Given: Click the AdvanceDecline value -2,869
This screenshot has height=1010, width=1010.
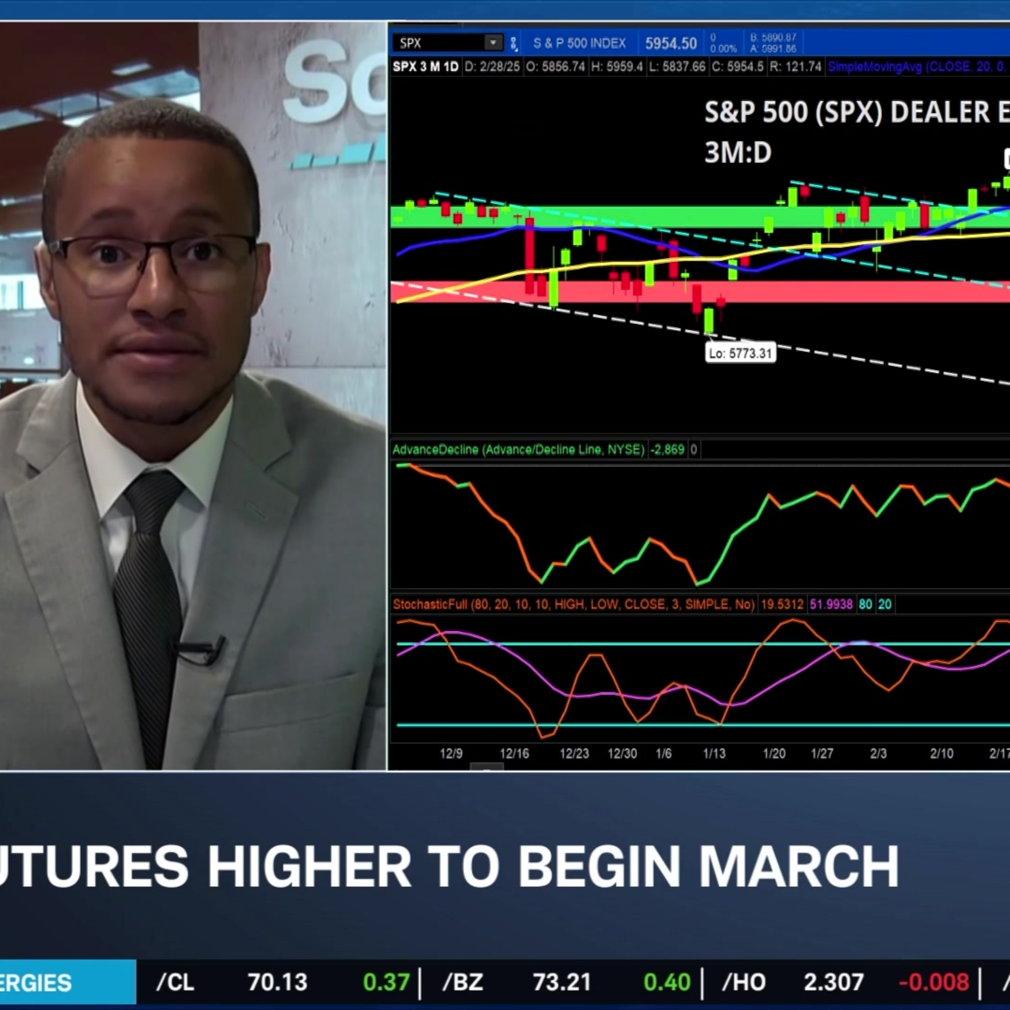Looking at the screenshot, I should [667, 449].
